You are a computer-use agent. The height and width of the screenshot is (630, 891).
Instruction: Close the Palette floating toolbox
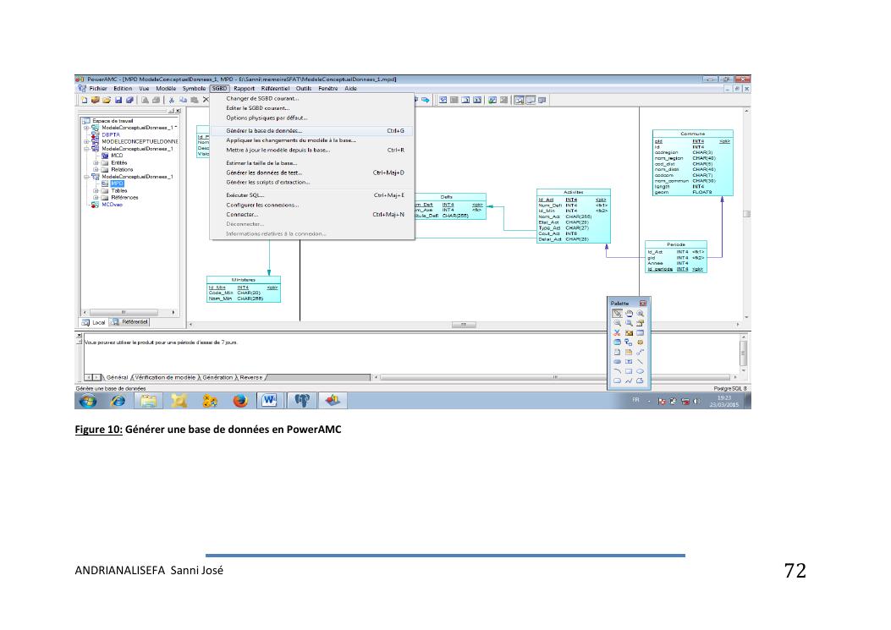coord(642,303)
